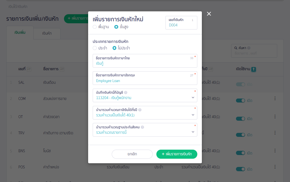Toggle the เปิด switch on the POS row

point(241,169)
